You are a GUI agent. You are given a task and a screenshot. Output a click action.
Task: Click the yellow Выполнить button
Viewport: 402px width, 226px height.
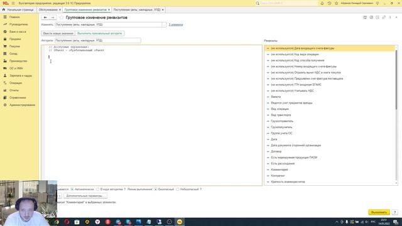pos(379,212)
